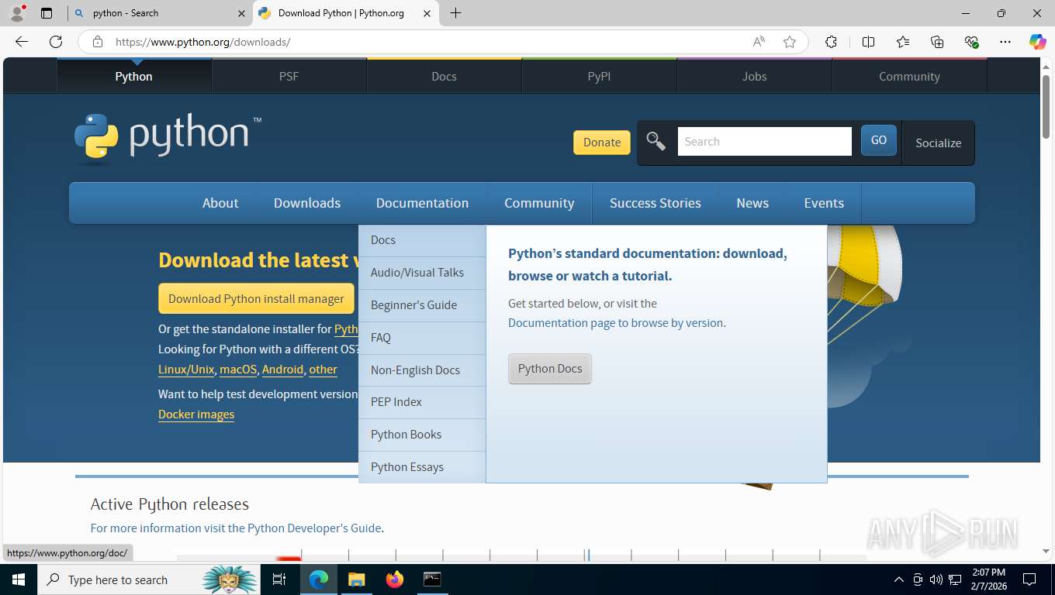Toggle split screen icon
This screenshot has height=595, width=1055.
[x=868, y=42]
